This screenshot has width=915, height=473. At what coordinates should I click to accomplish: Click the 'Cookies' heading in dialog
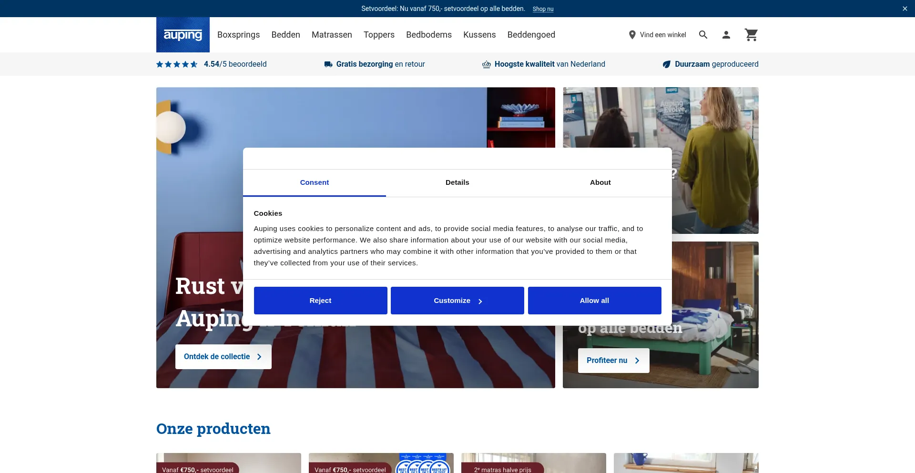pos(268,213)
